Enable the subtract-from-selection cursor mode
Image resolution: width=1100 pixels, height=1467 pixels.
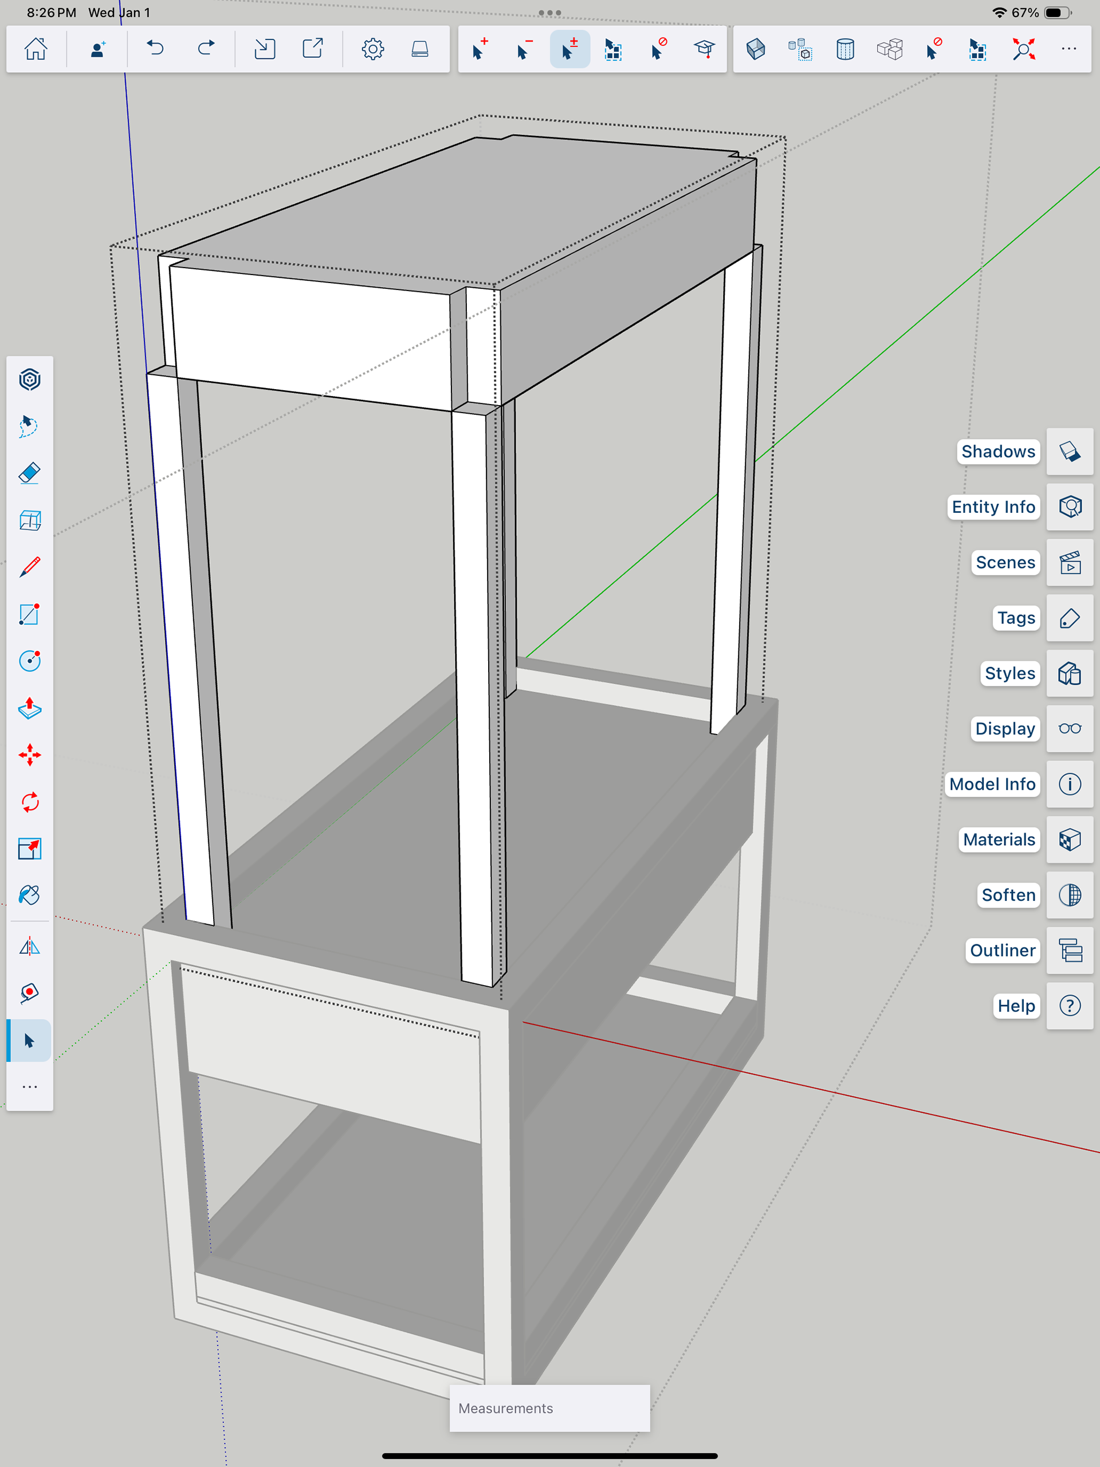click(x=524, y=49)
